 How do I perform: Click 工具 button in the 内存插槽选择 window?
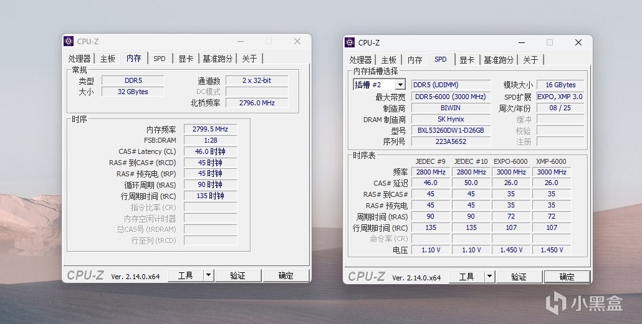[466, 277]
